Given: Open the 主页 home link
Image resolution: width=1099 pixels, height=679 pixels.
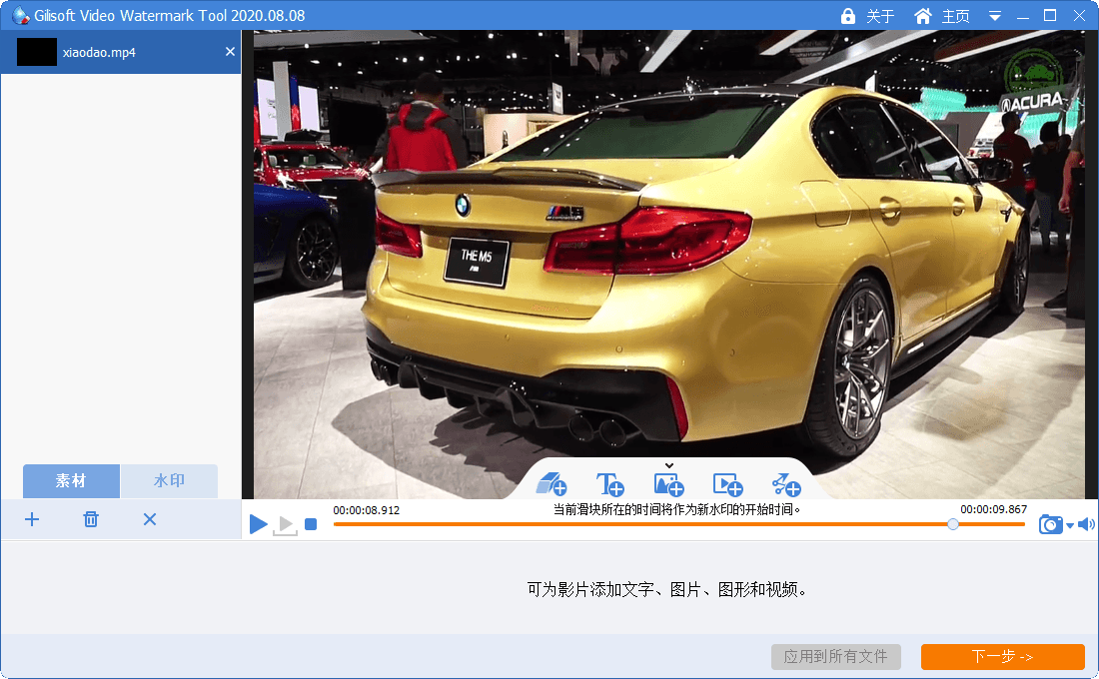Looking at the screenshot, I should click(942, 16).
